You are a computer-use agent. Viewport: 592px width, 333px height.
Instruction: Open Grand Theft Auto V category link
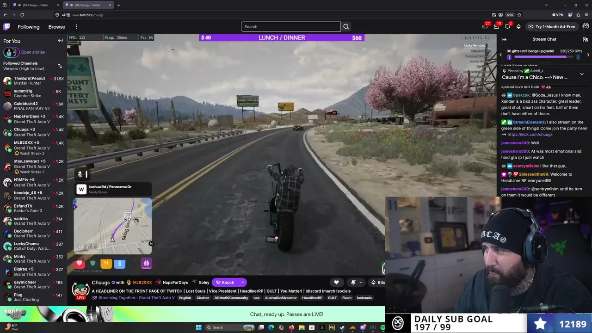pos(156,298)
